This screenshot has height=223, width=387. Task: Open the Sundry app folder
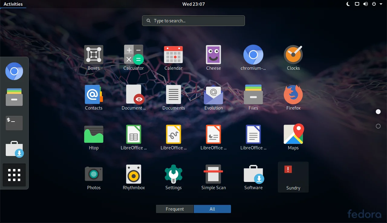(293, 177)
